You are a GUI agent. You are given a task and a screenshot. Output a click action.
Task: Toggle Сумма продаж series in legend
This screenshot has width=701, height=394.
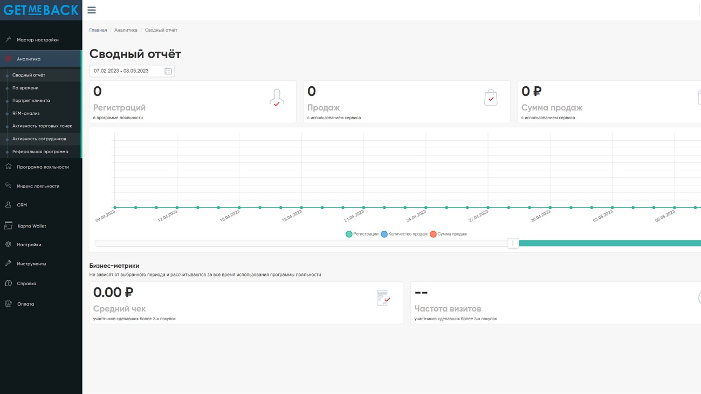tap(449, 234)
